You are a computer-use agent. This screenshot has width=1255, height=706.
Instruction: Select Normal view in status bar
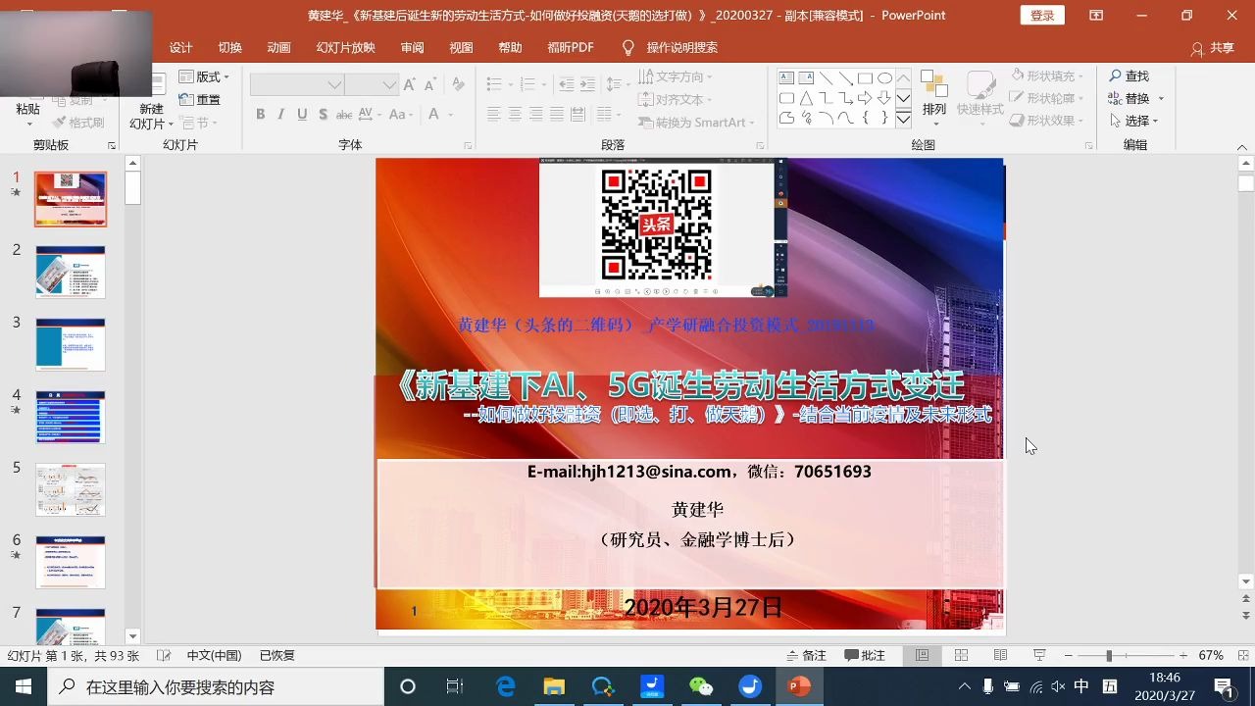click(x=922, y=655)
